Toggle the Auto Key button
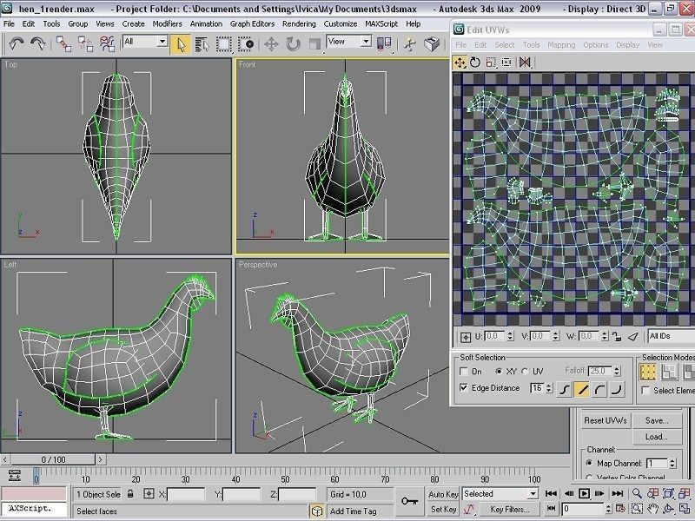This screenshot has height=521, width=695. (443, 494)
